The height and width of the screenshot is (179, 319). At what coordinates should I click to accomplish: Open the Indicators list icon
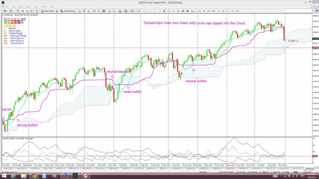[120, 11]
